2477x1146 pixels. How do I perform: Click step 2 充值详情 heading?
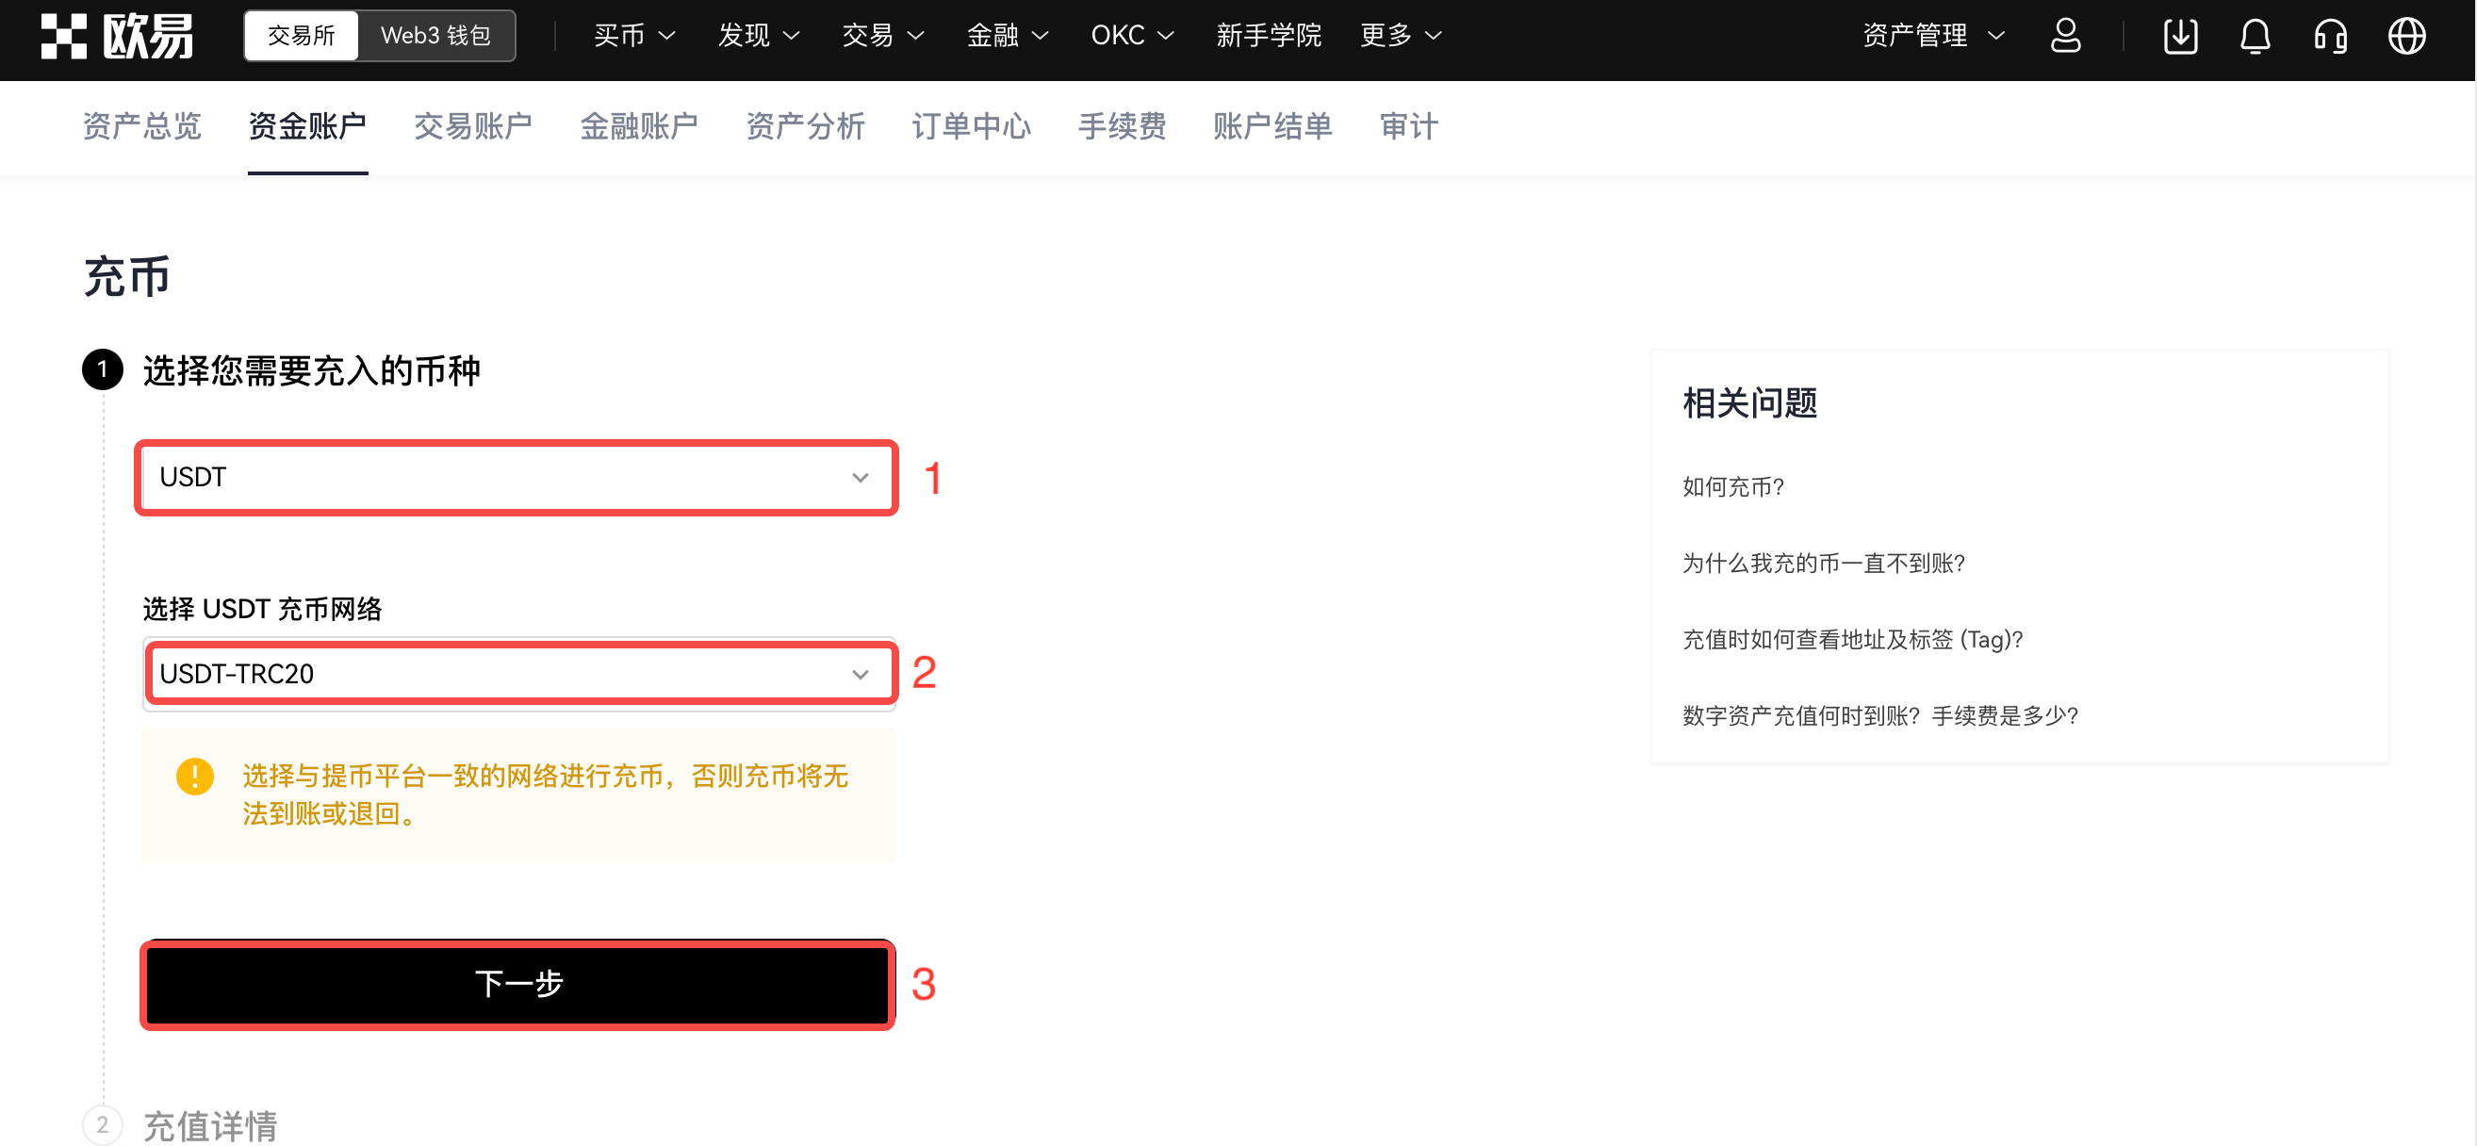[210, 1126]
